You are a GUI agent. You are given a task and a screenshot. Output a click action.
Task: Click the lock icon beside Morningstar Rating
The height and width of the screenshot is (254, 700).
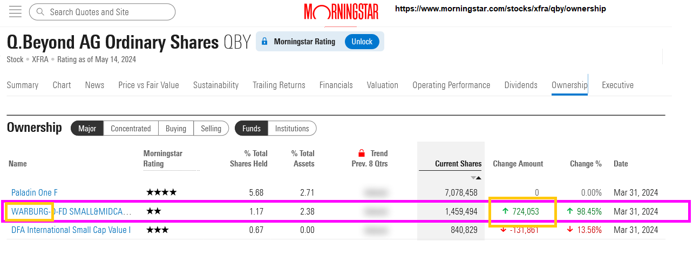pos(265,42)
